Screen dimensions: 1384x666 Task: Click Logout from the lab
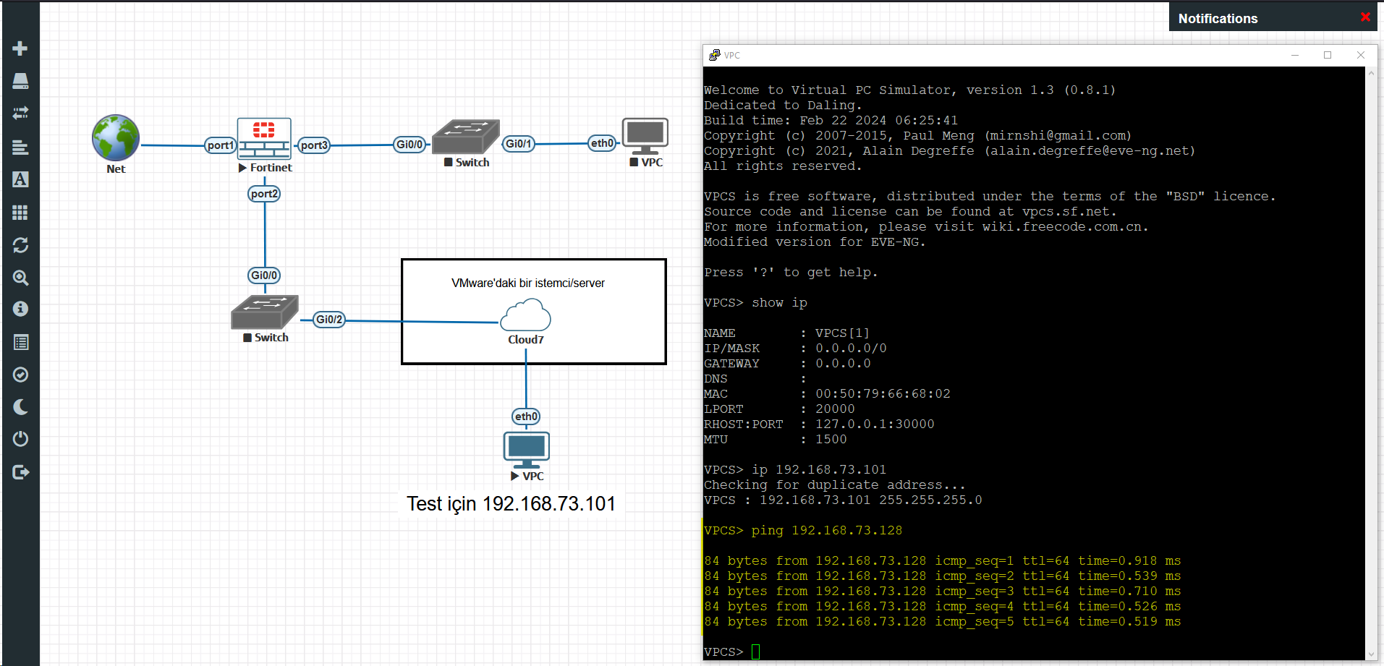pos(20,471)
